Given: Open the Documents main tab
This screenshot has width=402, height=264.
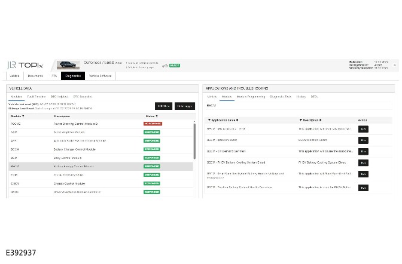Looking at the screenshot, I should [x=35, y=76].
